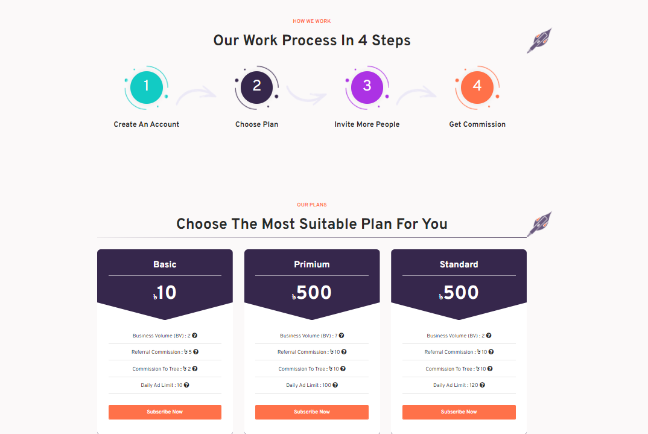Click the step 2 Choose Plan circle

(x=256, y=87)
